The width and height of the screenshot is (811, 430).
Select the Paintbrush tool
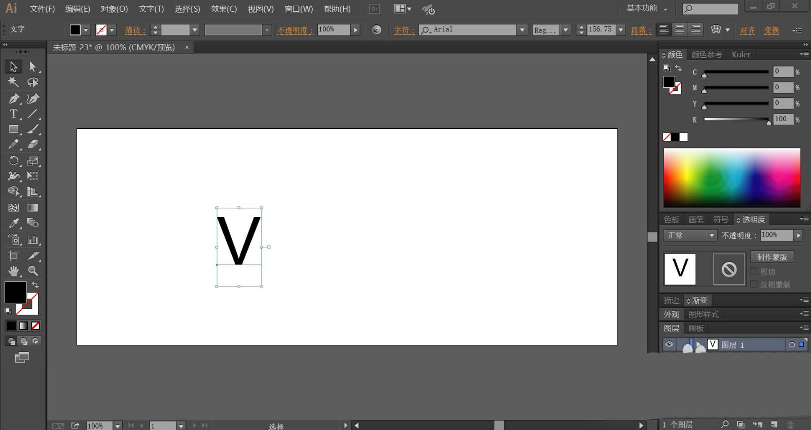click(x=33, y=129)
